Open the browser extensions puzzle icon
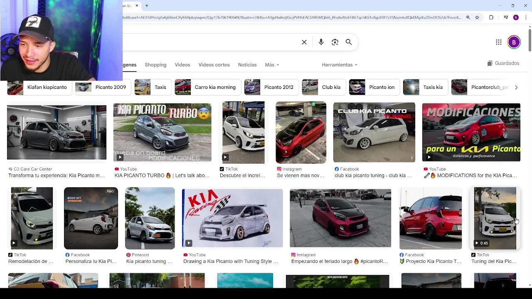Screen dimensions: 532x299 pyautogui.click(x=491, y=17)
